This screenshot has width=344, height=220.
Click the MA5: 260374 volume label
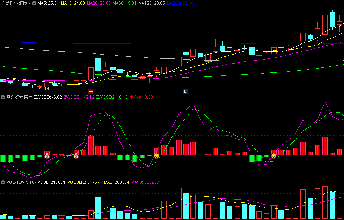tap(117, 182)
